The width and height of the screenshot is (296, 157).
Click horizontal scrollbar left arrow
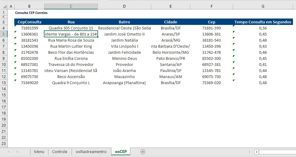coord(256,152)
